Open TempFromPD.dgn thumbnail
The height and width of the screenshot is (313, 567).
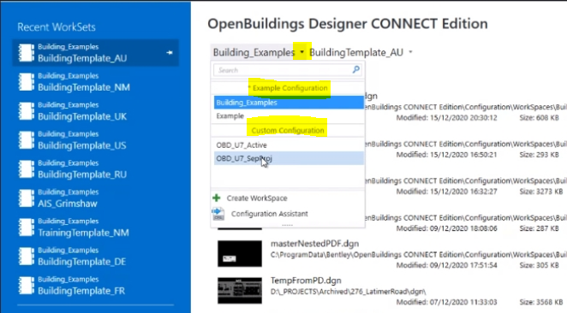point(240,291)
